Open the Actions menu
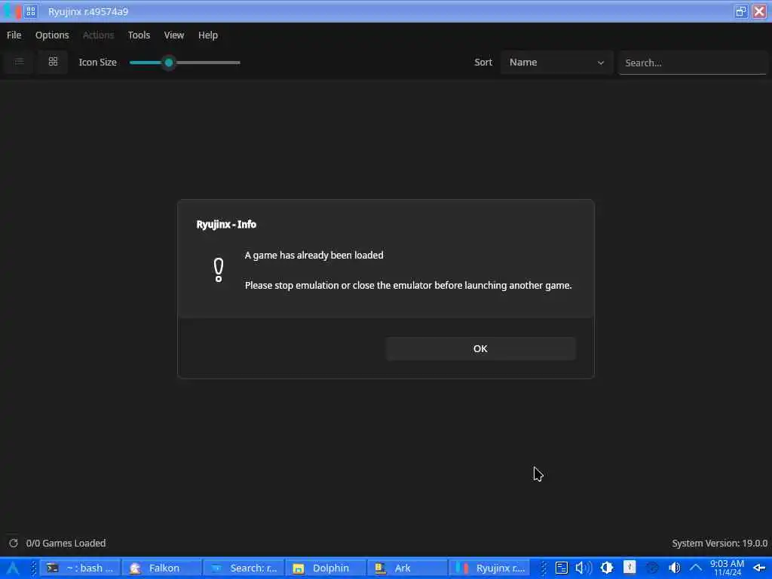 [99, 35]
